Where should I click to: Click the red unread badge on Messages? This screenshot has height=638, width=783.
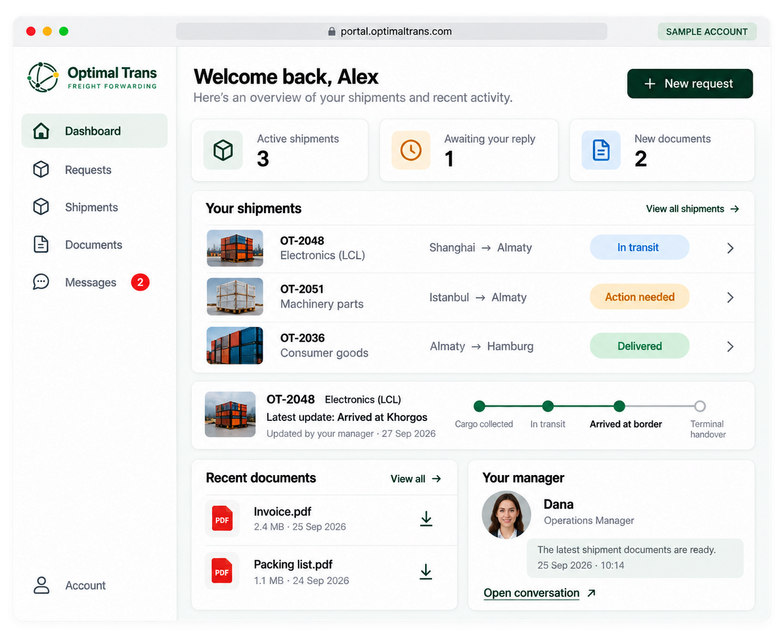140,282
